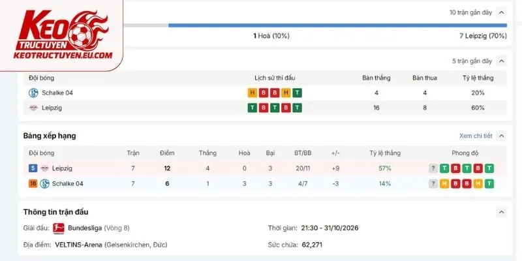Click the Bundesliga league logo

59,228
